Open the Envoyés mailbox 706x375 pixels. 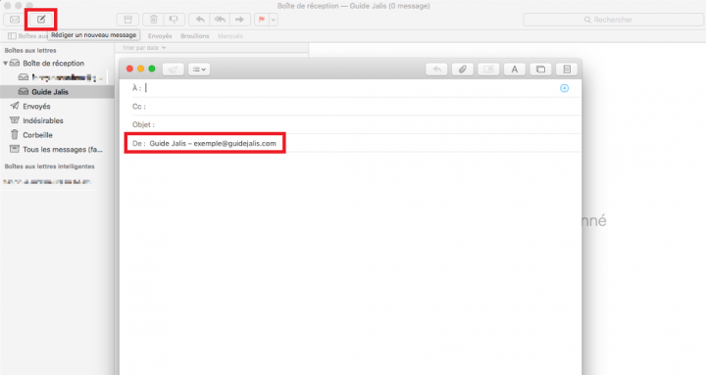pos(36,106)
